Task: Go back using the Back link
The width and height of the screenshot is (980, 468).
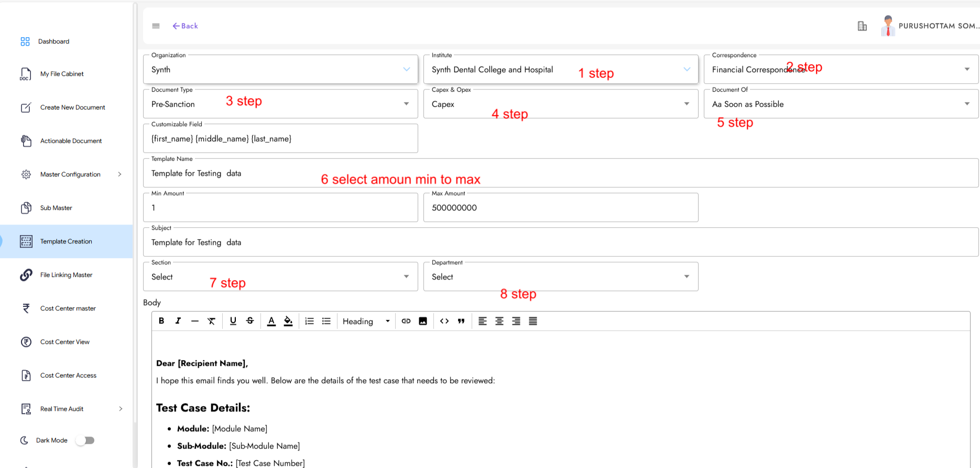Action: click(x=185, y=26)
